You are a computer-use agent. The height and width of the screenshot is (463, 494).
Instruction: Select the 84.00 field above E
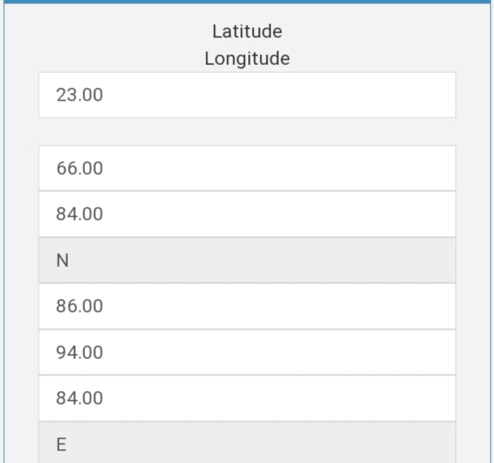click(247, 398)
